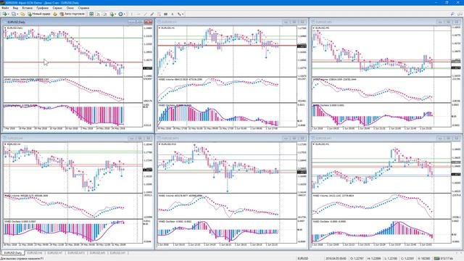Screen dimensions: 464x261
Task: Expand one-click trading triangle on EURUSD,H1 chart
Action: [159, 28]
